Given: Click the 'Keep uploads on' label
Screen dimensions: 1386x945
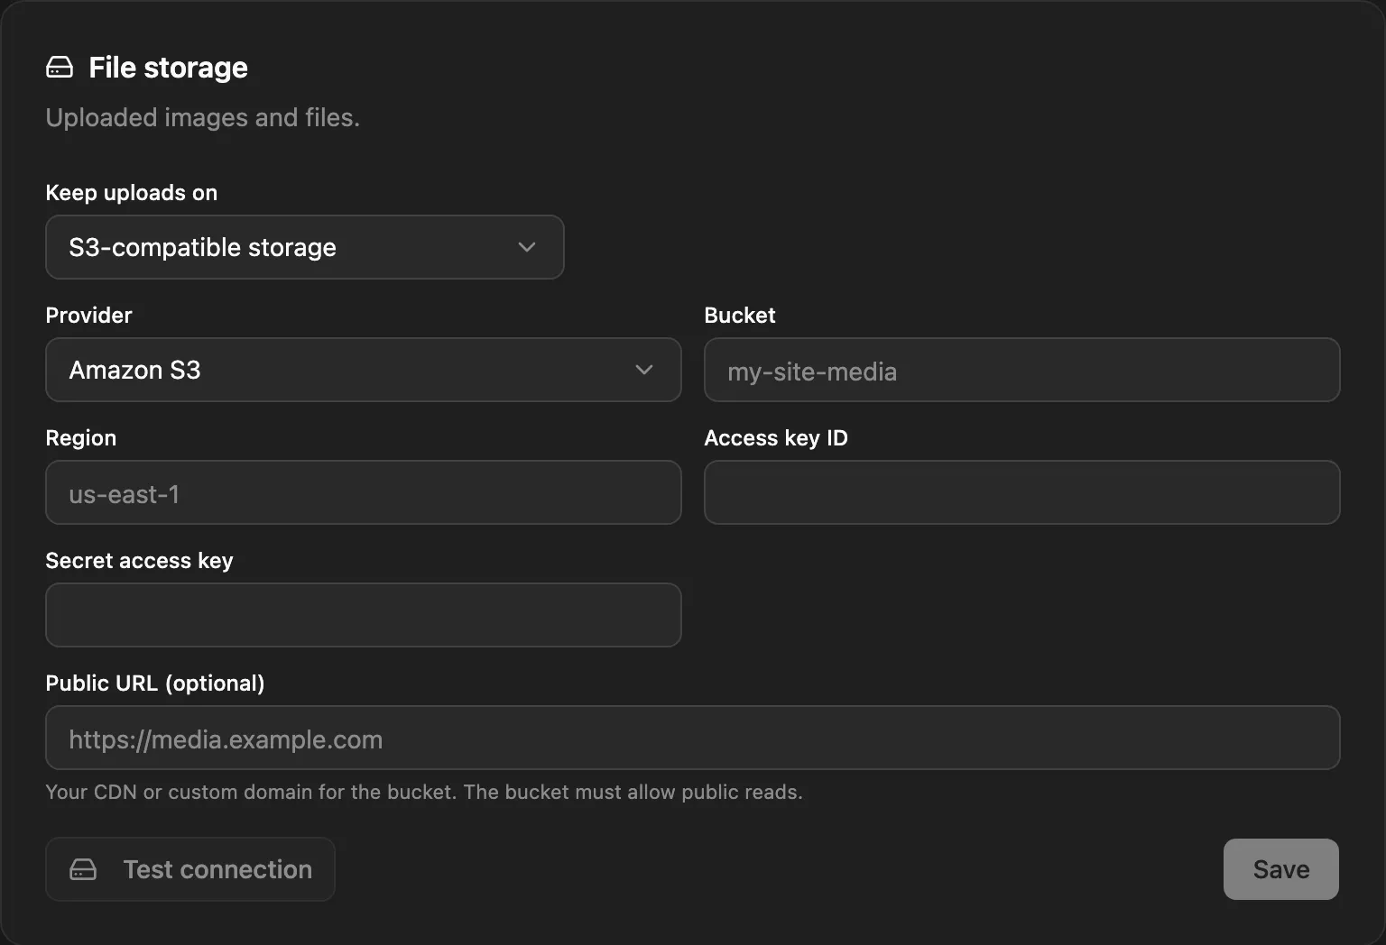Looking at the screenshot, I should coord(132,193).
